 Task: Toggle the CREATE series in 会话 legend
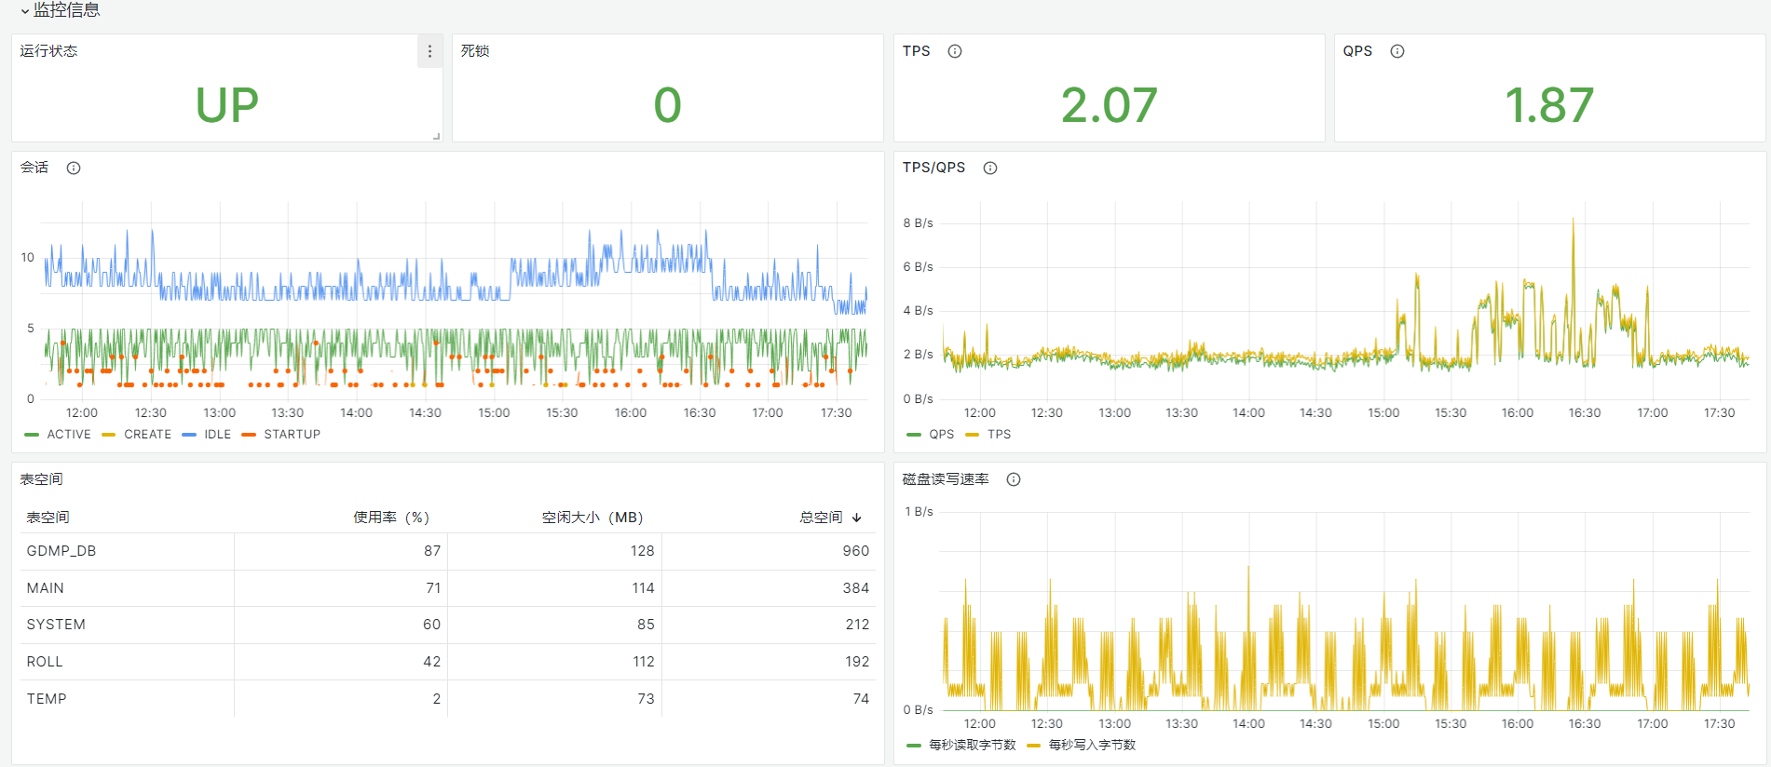(x=147, y=435)
